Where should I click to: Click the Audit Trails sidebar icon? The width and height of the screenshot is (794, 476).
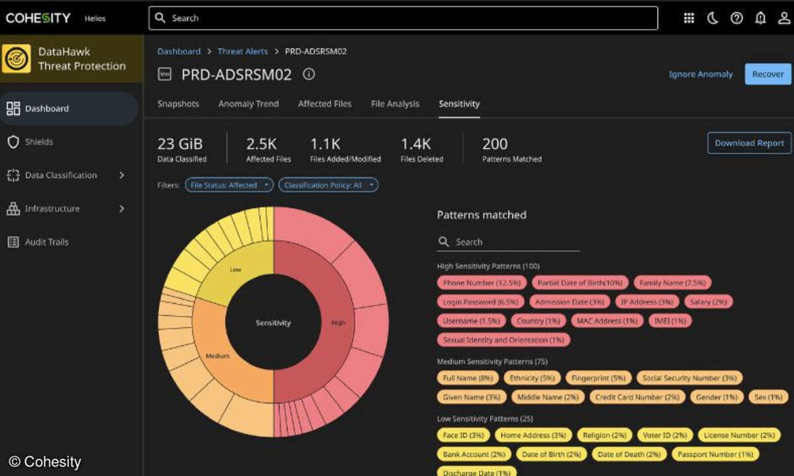point(13,242)
